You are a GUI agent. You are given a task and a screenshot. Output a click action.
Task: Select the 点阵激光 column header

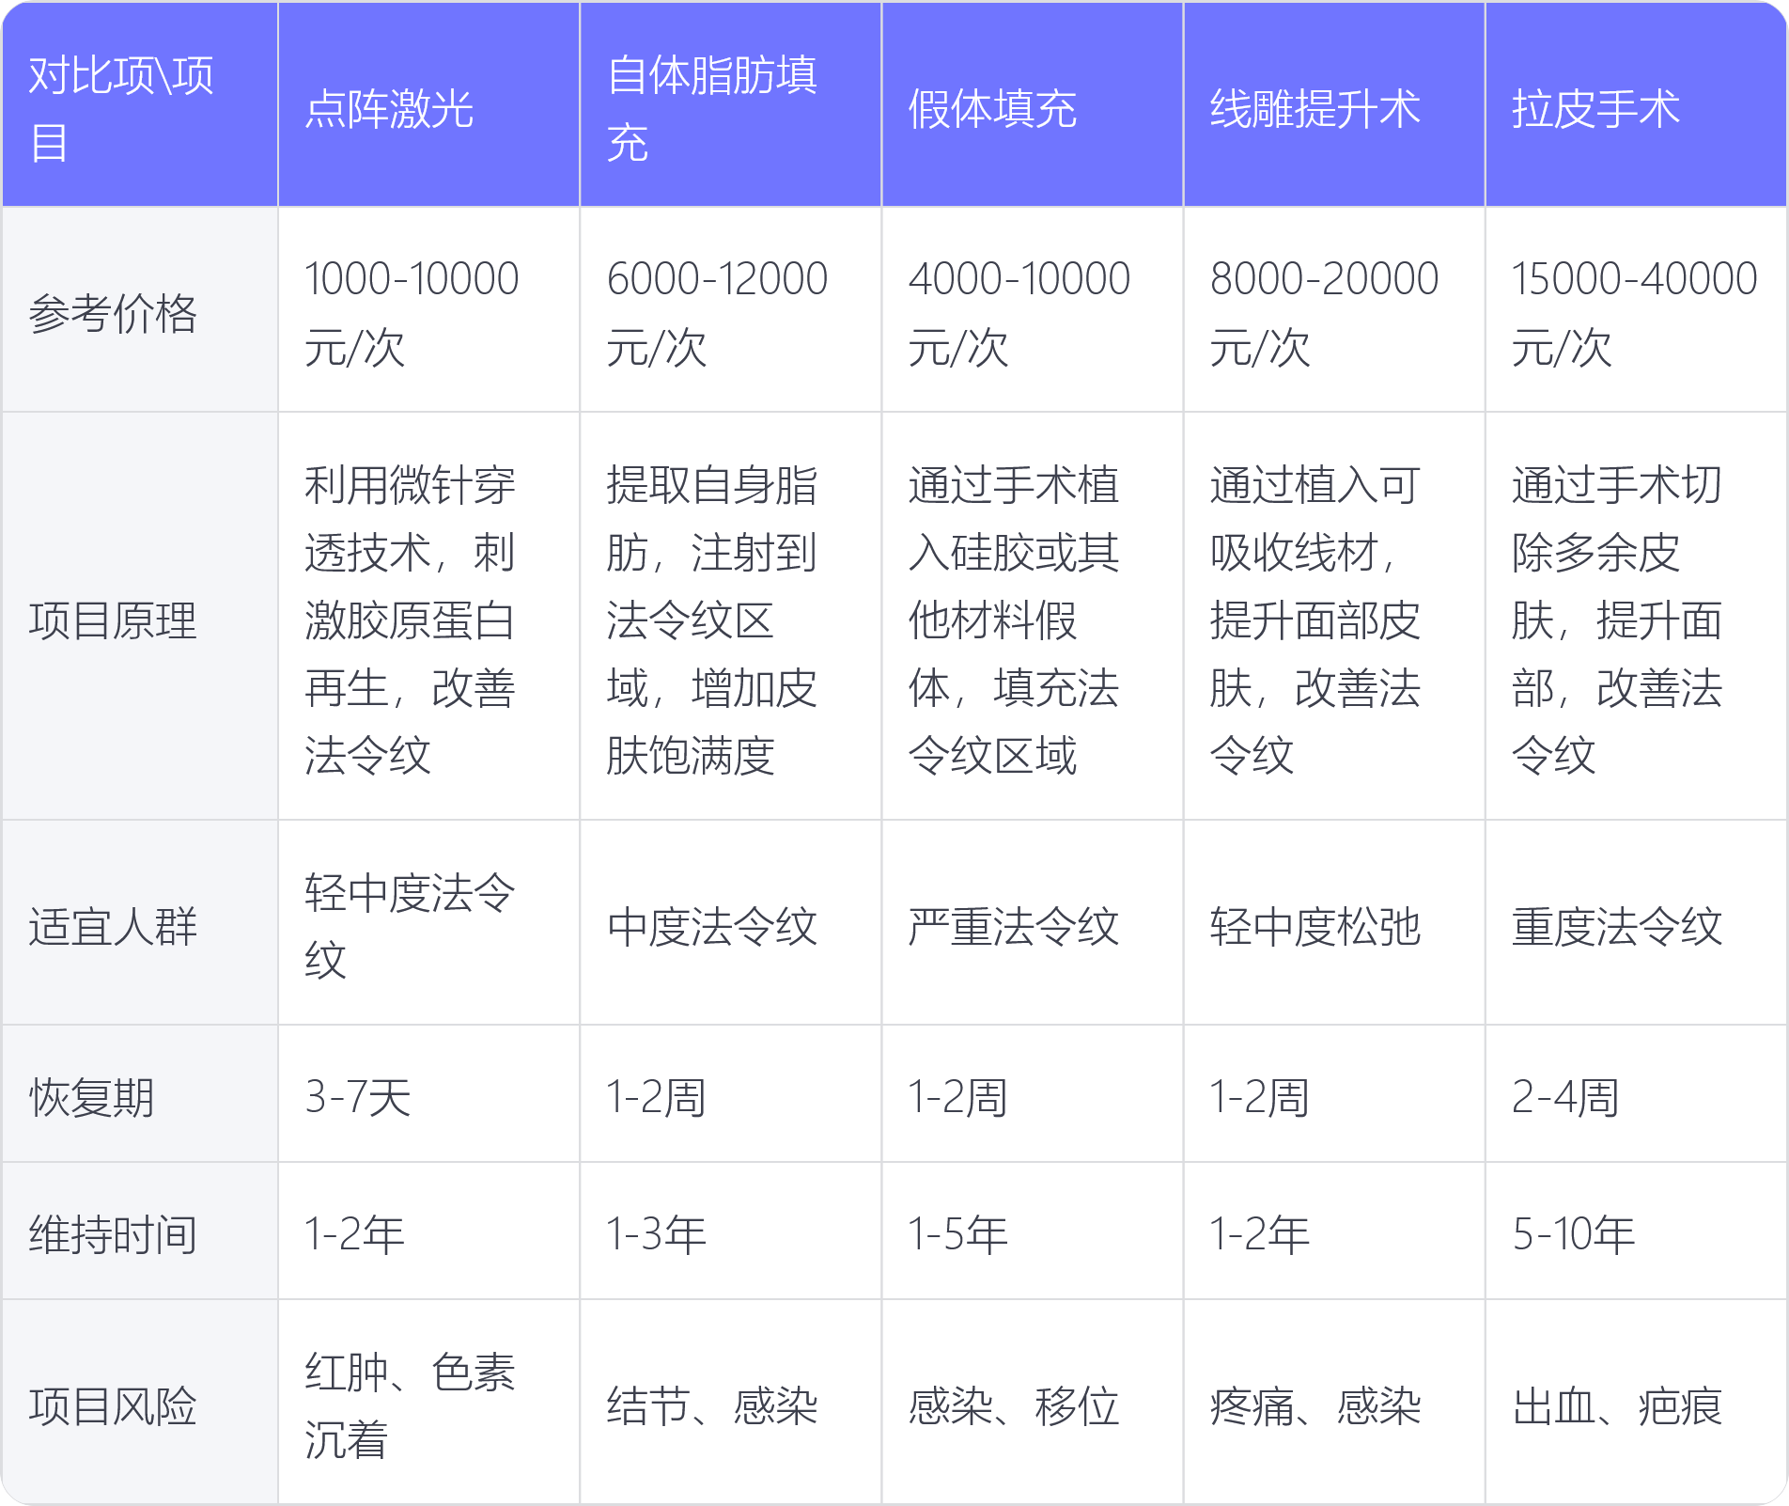tap(429, 104)
